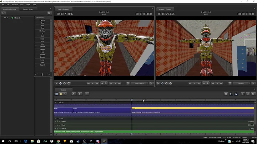The height and width of the screenshot is (144, 257).
Task: Apply the Round procedural preset
Action: coord(42,65)
